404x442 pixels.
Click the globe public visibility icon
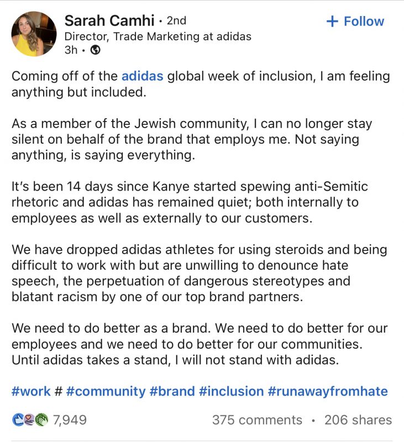(96, 50)
